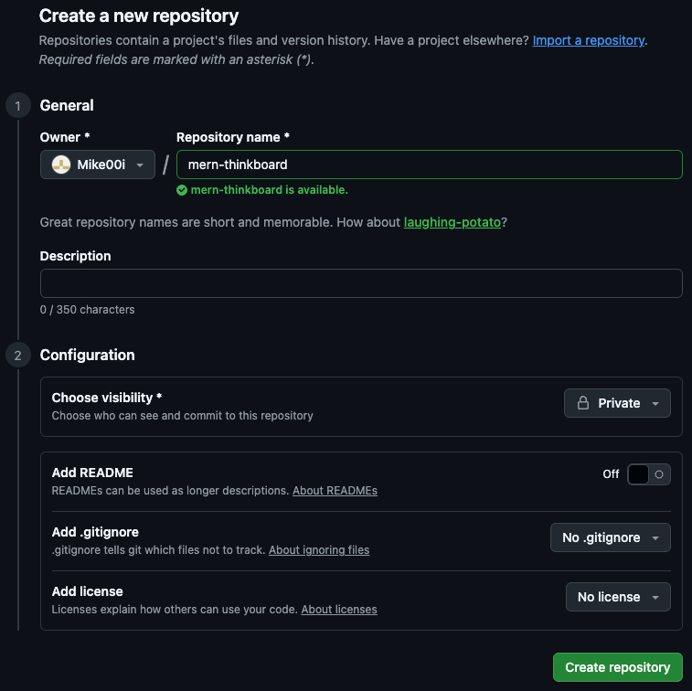The image size is (692, 691).
Task: Use the laughing-potato name suggestion
Action: [x=452, y=222]
